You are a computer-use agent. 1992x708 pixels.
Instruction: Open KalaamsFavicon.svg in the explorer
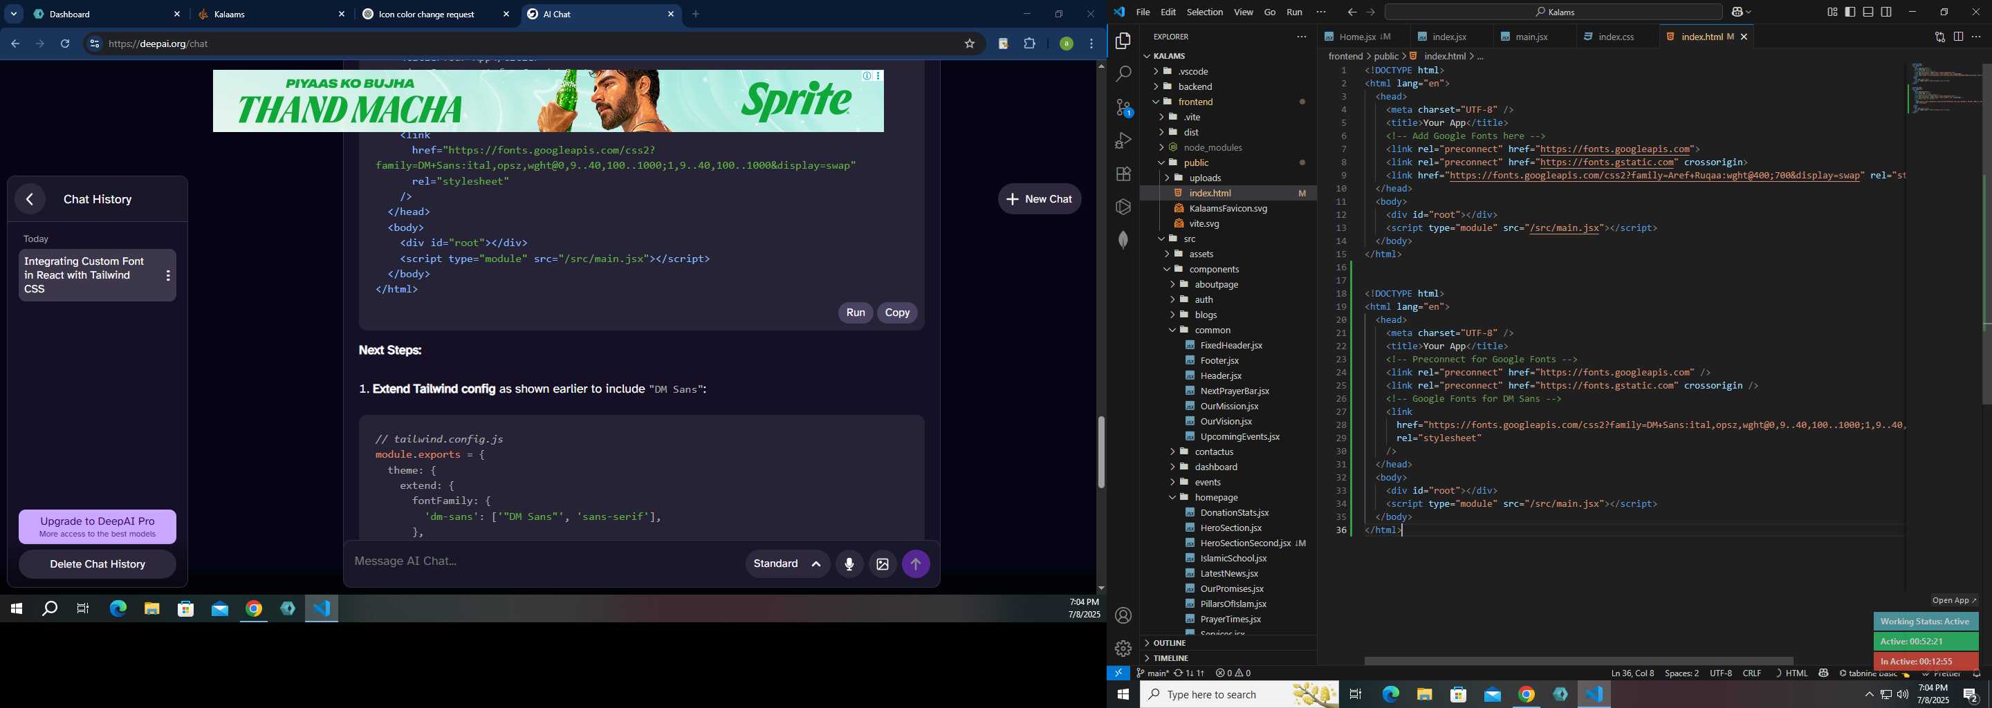1228,209
